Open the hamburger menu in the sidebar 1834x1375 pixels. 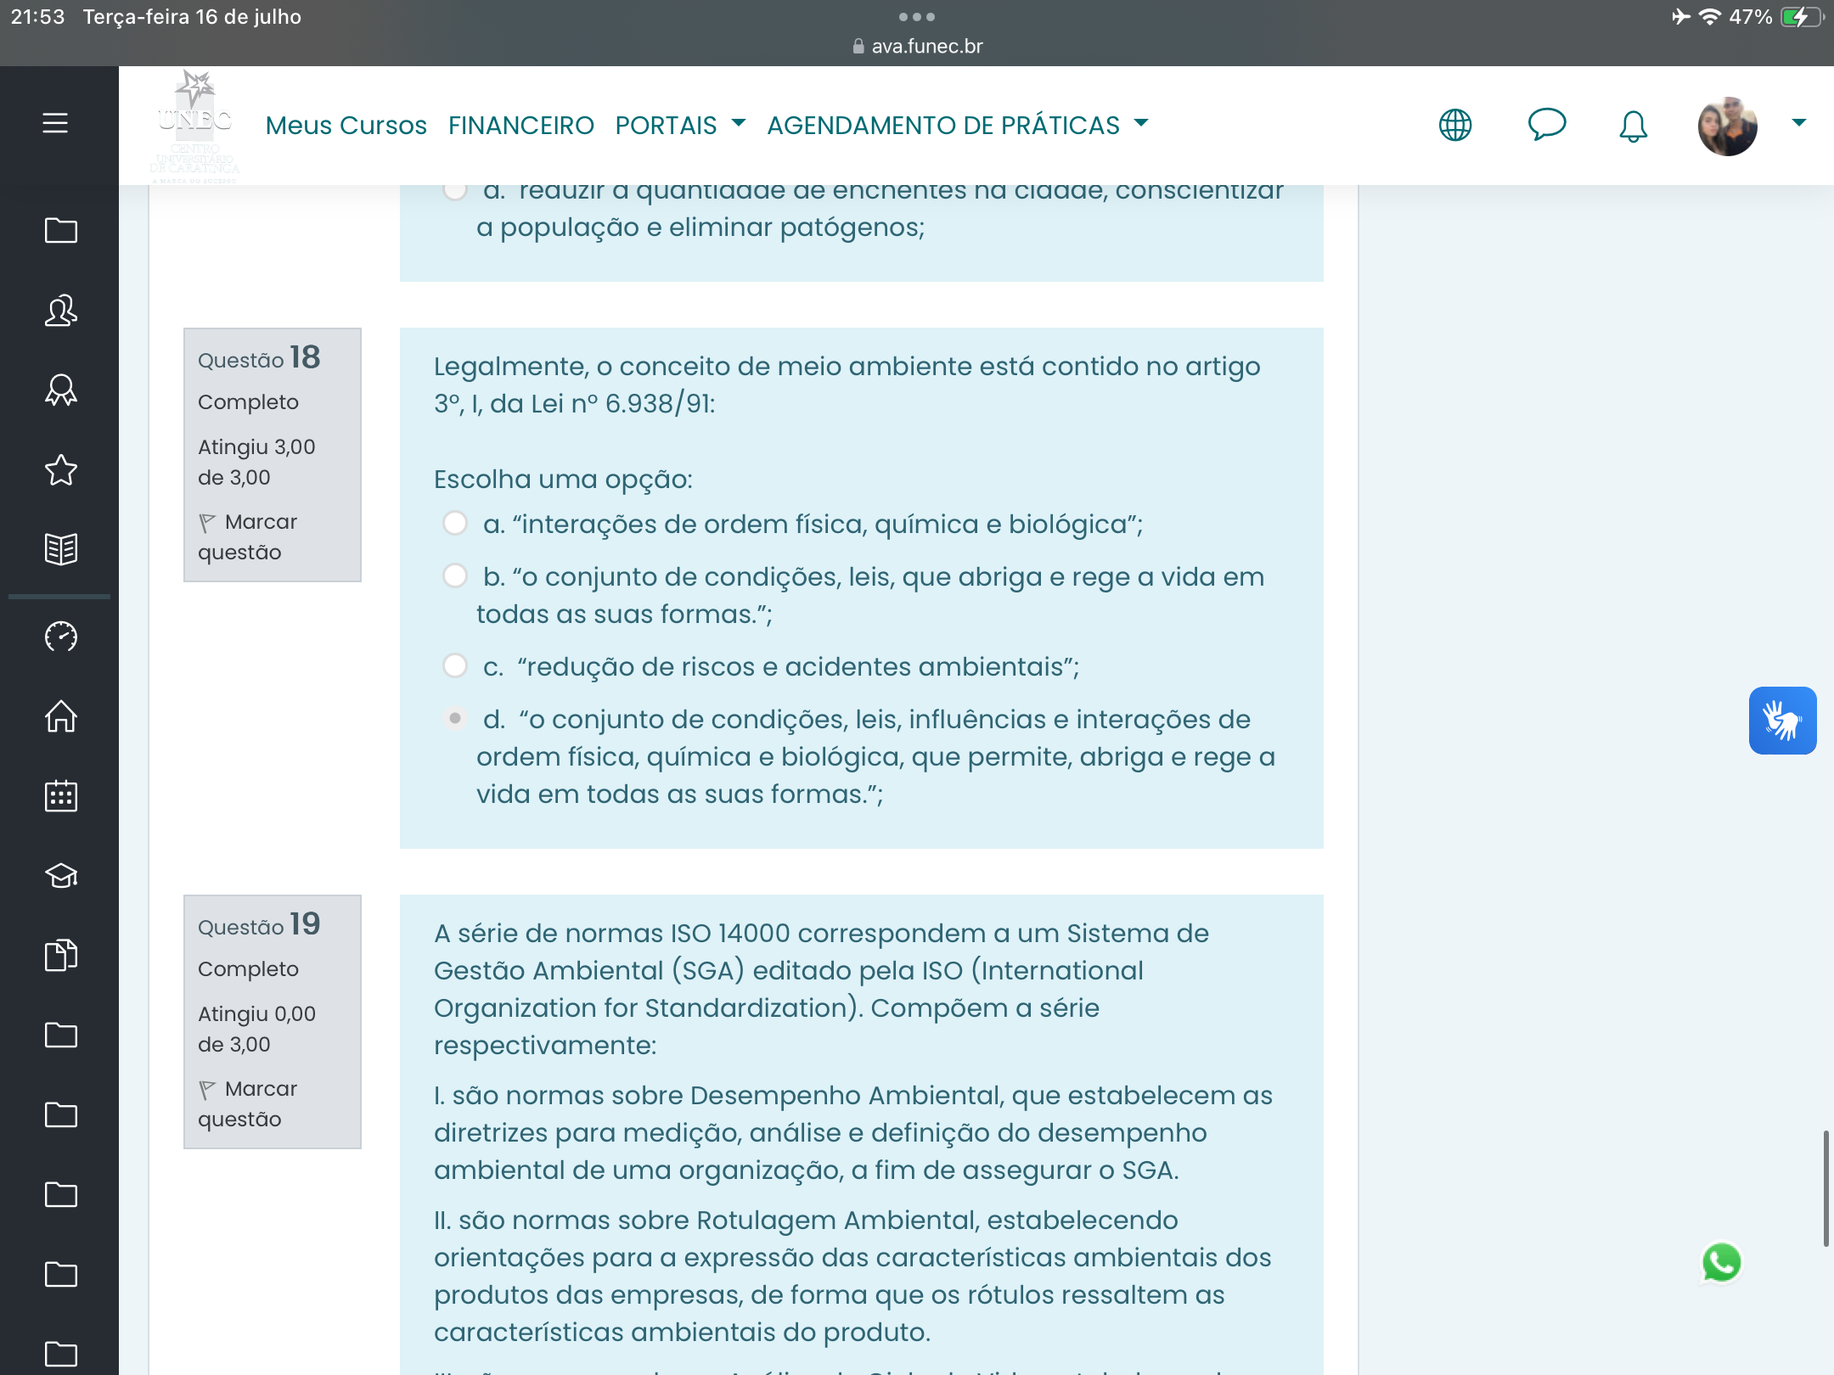click(x=55, y=124)
